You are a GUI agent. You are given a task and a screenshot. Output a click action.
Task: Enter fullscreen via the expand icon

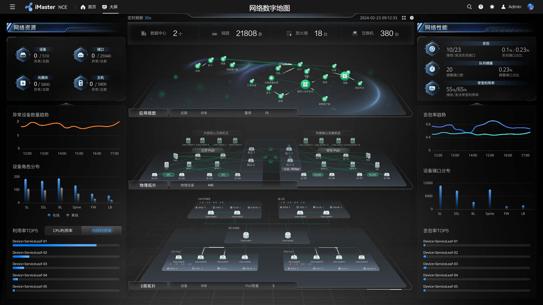coord(404,18)
